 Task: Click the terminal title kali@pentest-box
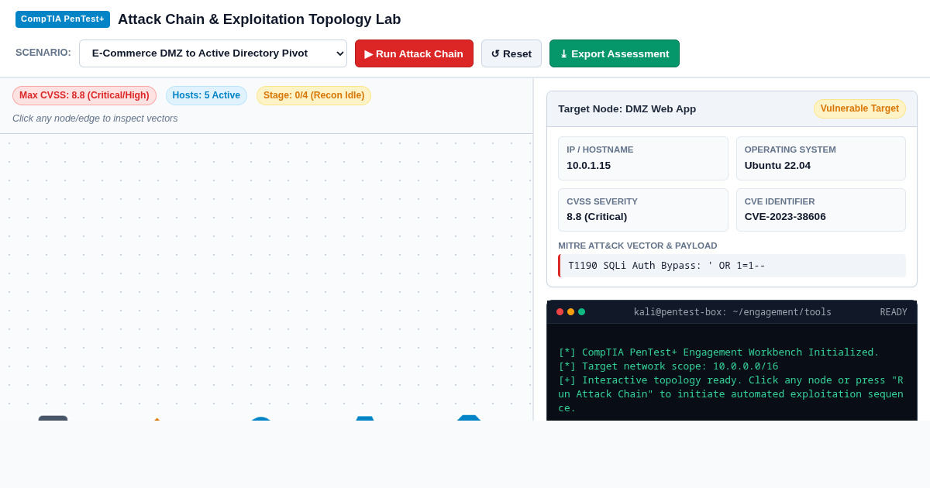732,312
